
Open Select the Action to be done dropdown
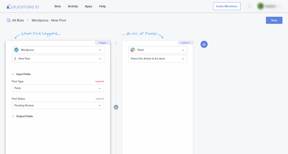[x=158, y=59]
